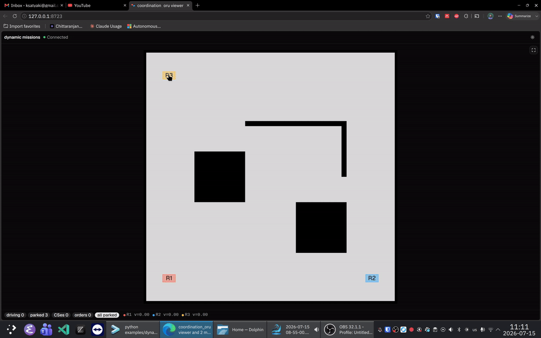This screenshot has width=541, height=338.
Task: Expand the Summarize dropdown chevron
Action: click(x=536, y=16)
